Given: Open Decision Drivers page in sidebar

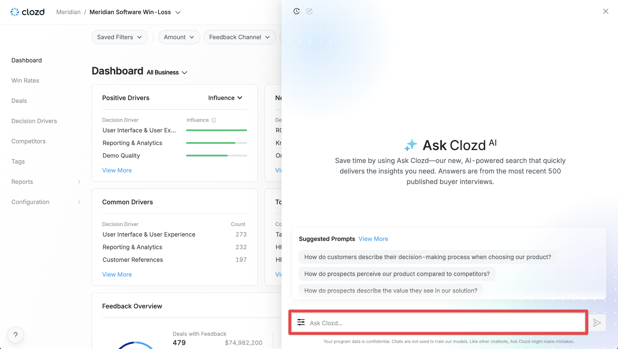Looking at the screenshot, I should pyautogui.click(x=34, y=121).
